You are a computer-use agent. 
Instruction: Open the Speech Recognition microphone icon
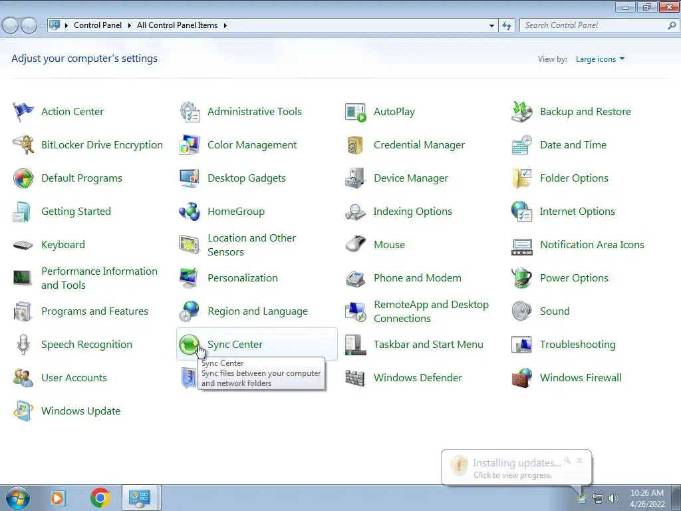(23, 345)
